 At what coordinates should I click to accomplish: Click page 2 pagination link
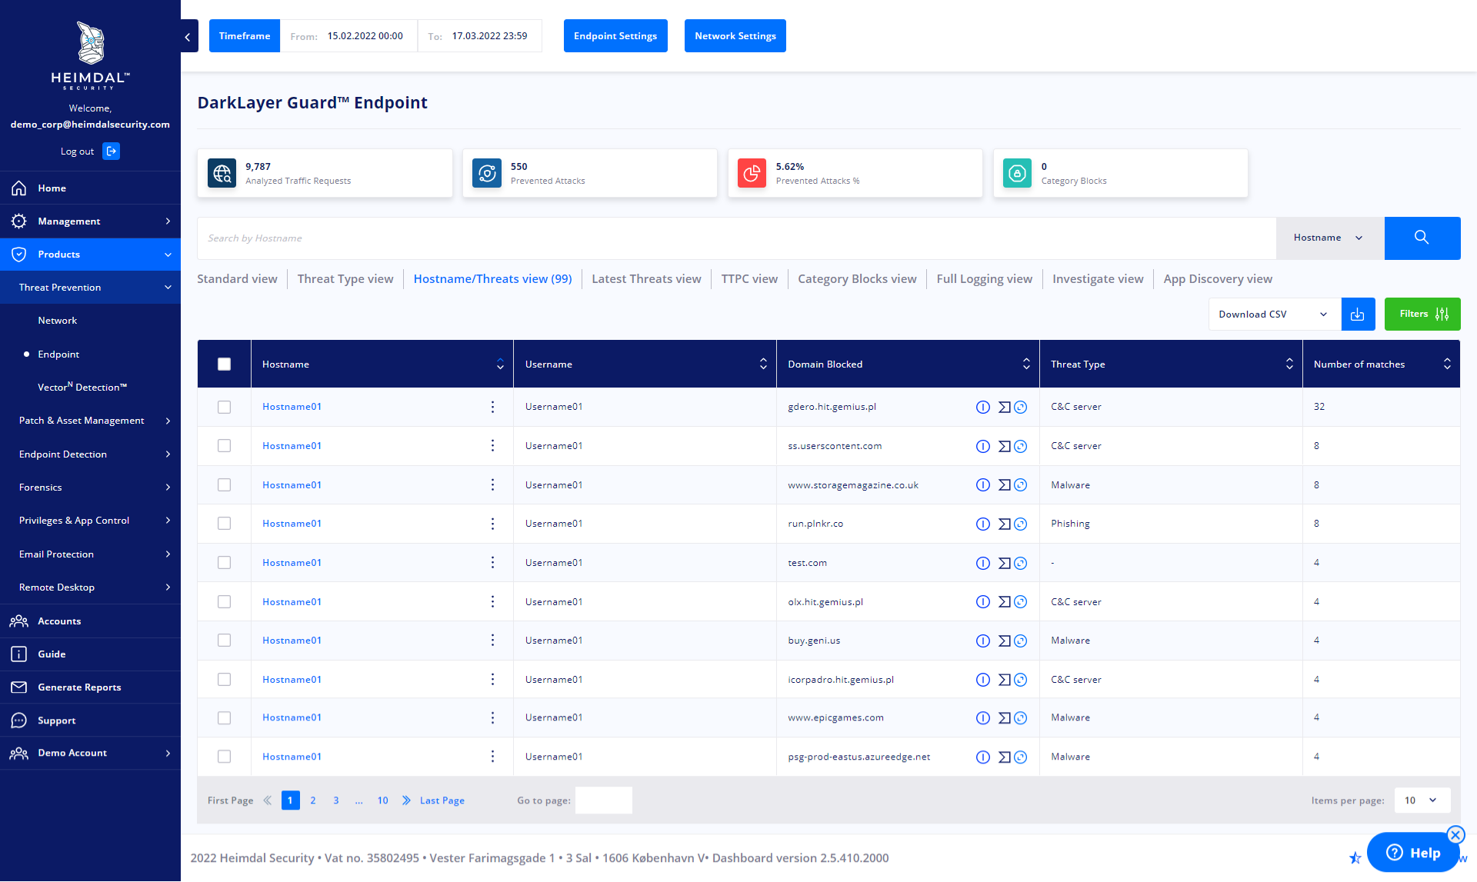coord(312,800)
